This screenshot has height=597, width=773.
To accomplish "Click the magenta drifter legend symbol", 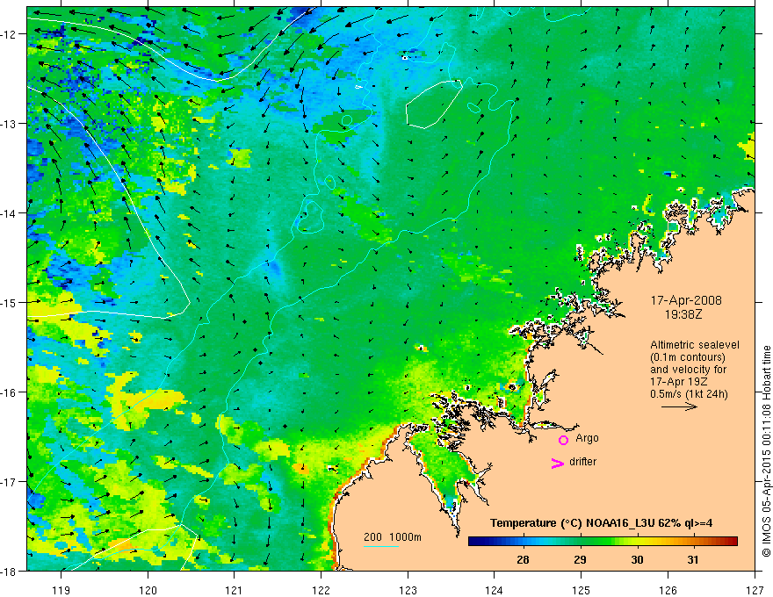I will [557, 463].
